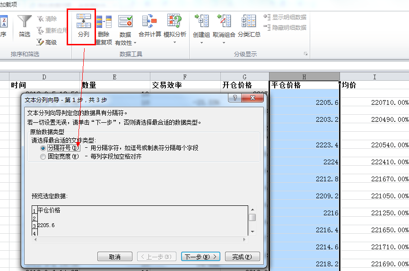Viewport: 409px width, 271px height.
Task: Open Outline group dialog launcher (分级显示)
Action: pyautogui.click(x=305, y=54)
